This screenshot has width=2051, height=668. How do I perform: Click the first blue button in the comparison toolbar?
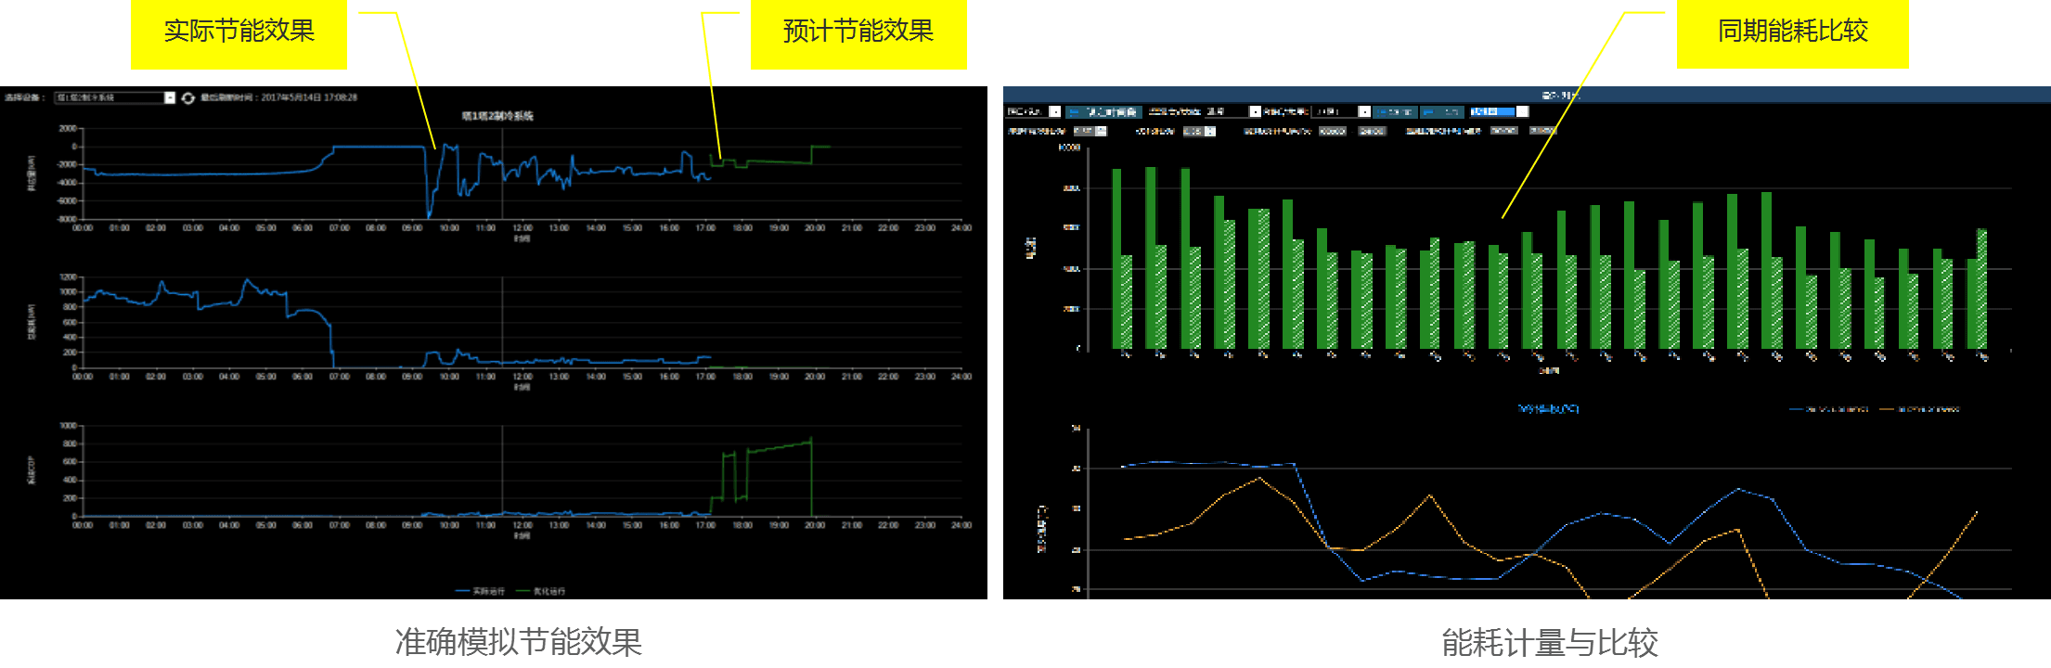(x=1103, y=111)
